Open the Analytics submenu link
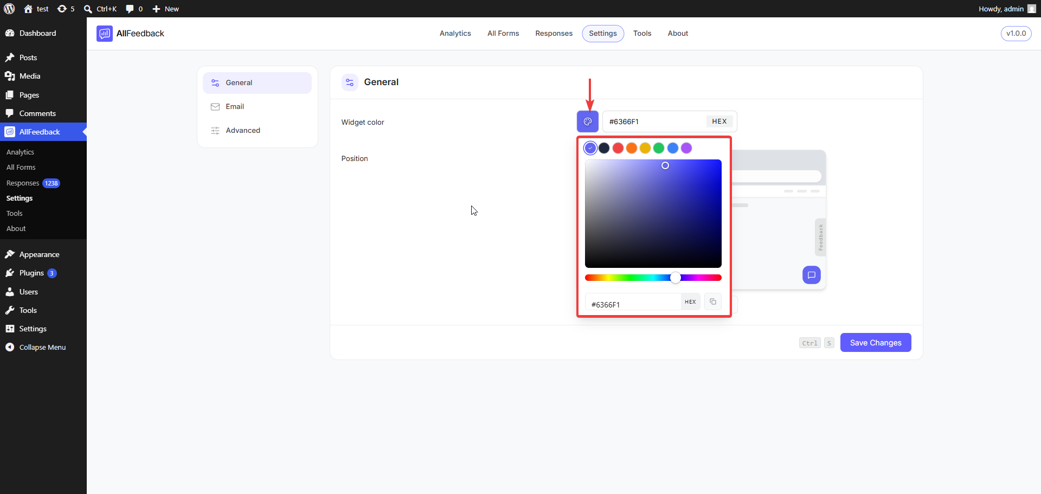This screenshot has width=1041, height=494. point(20,152)
